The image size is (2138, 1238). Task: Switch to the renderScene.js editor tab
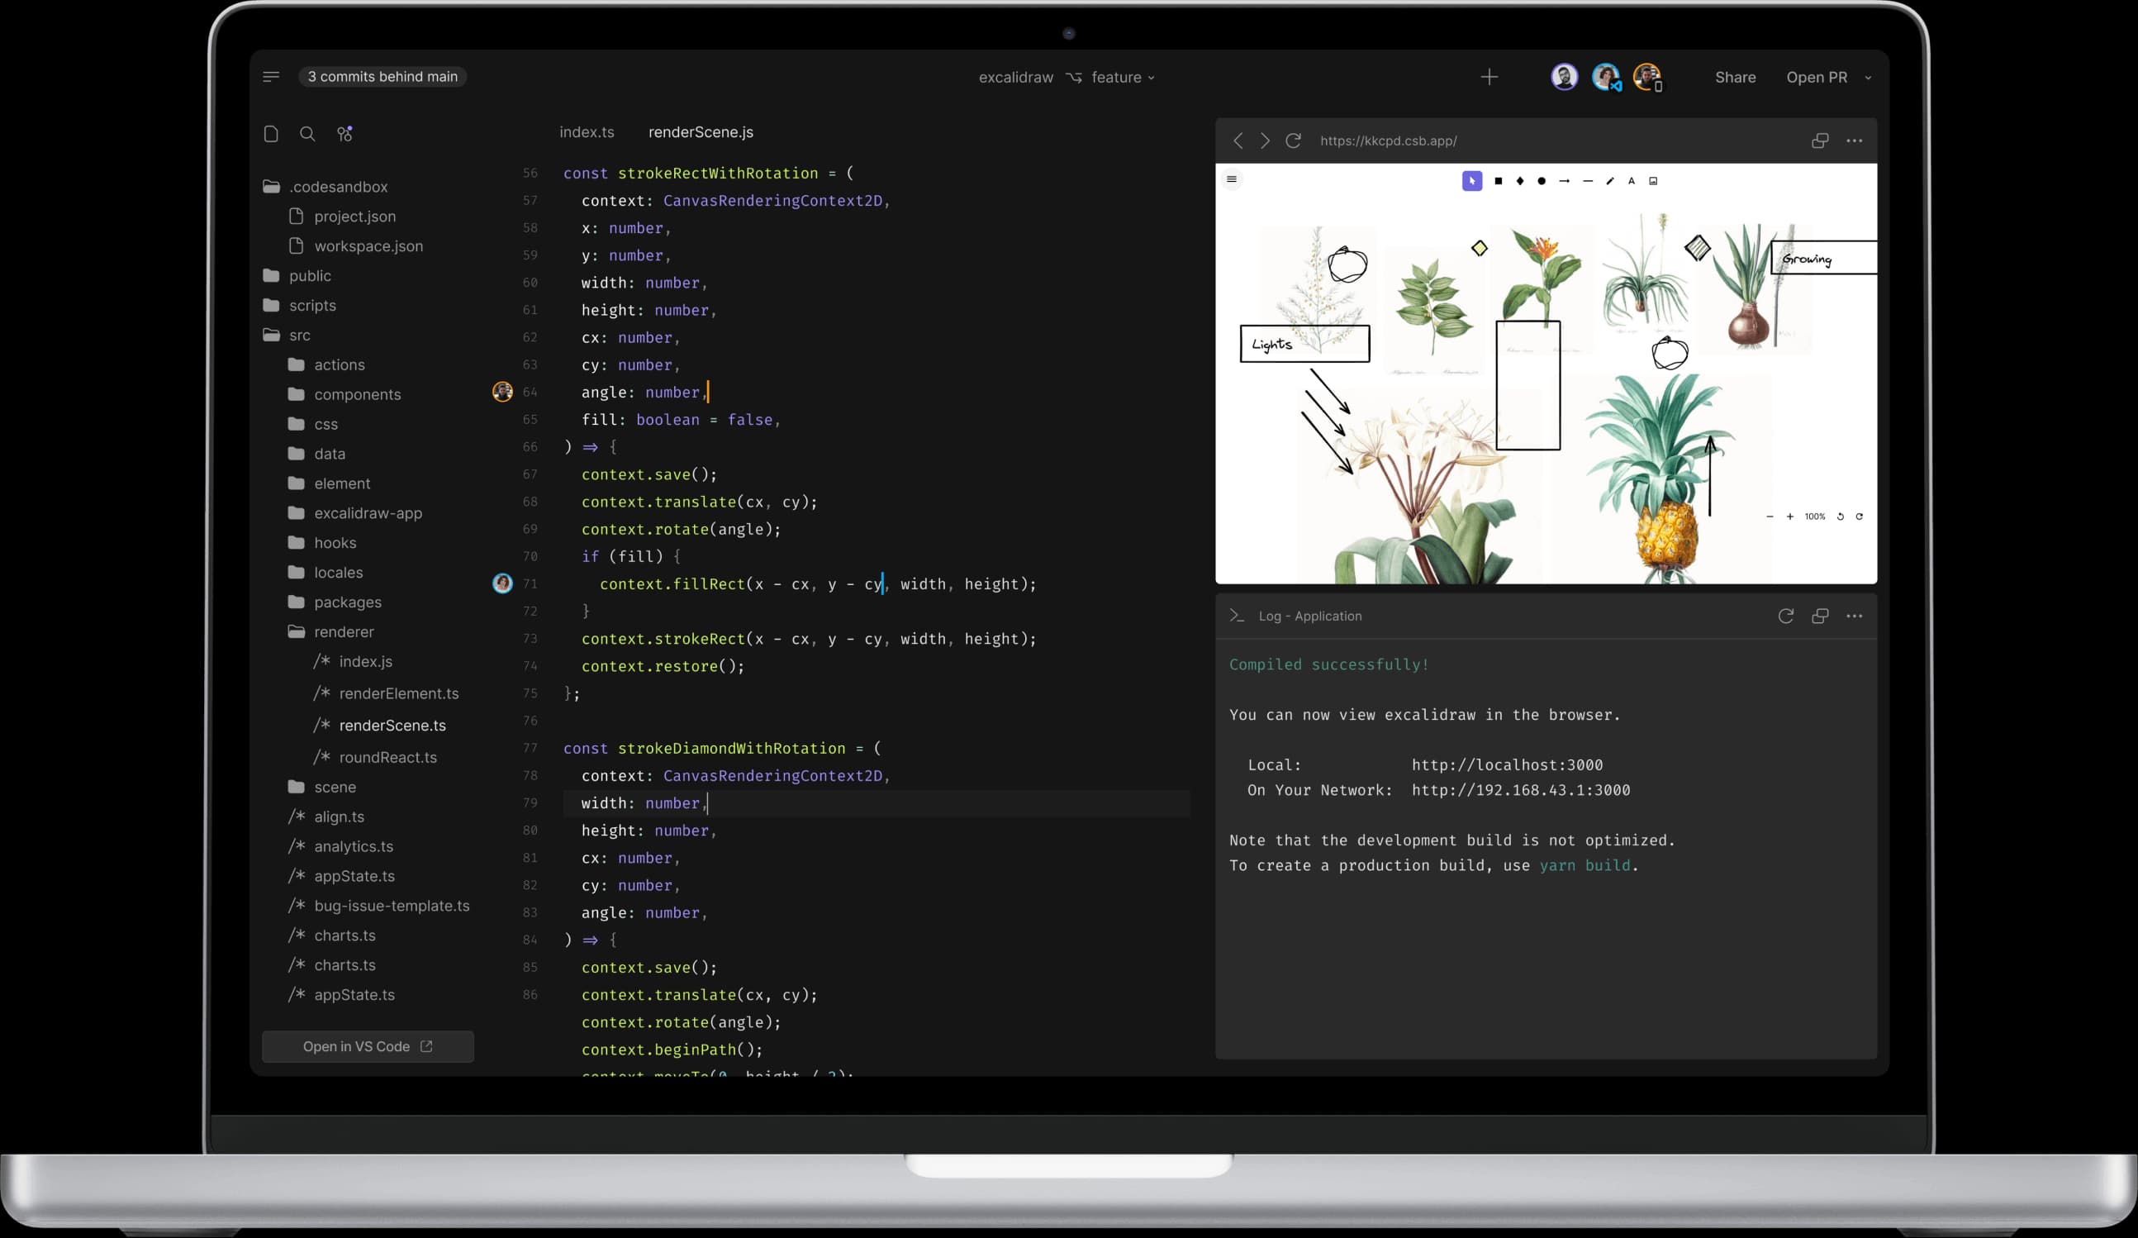701,132
